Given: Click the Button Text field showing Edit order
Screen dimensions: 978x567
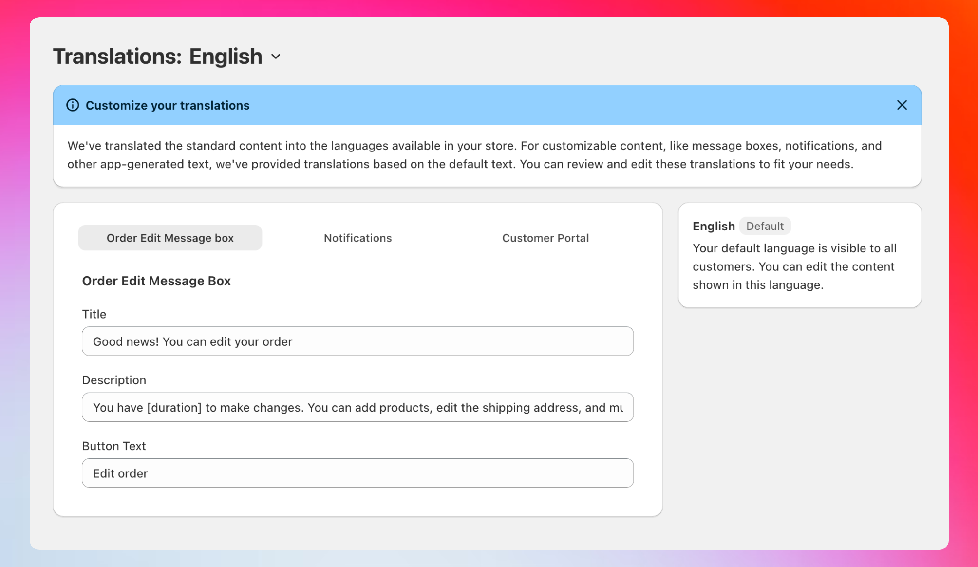Looking at the screenshot, I should tap(357, 473).
